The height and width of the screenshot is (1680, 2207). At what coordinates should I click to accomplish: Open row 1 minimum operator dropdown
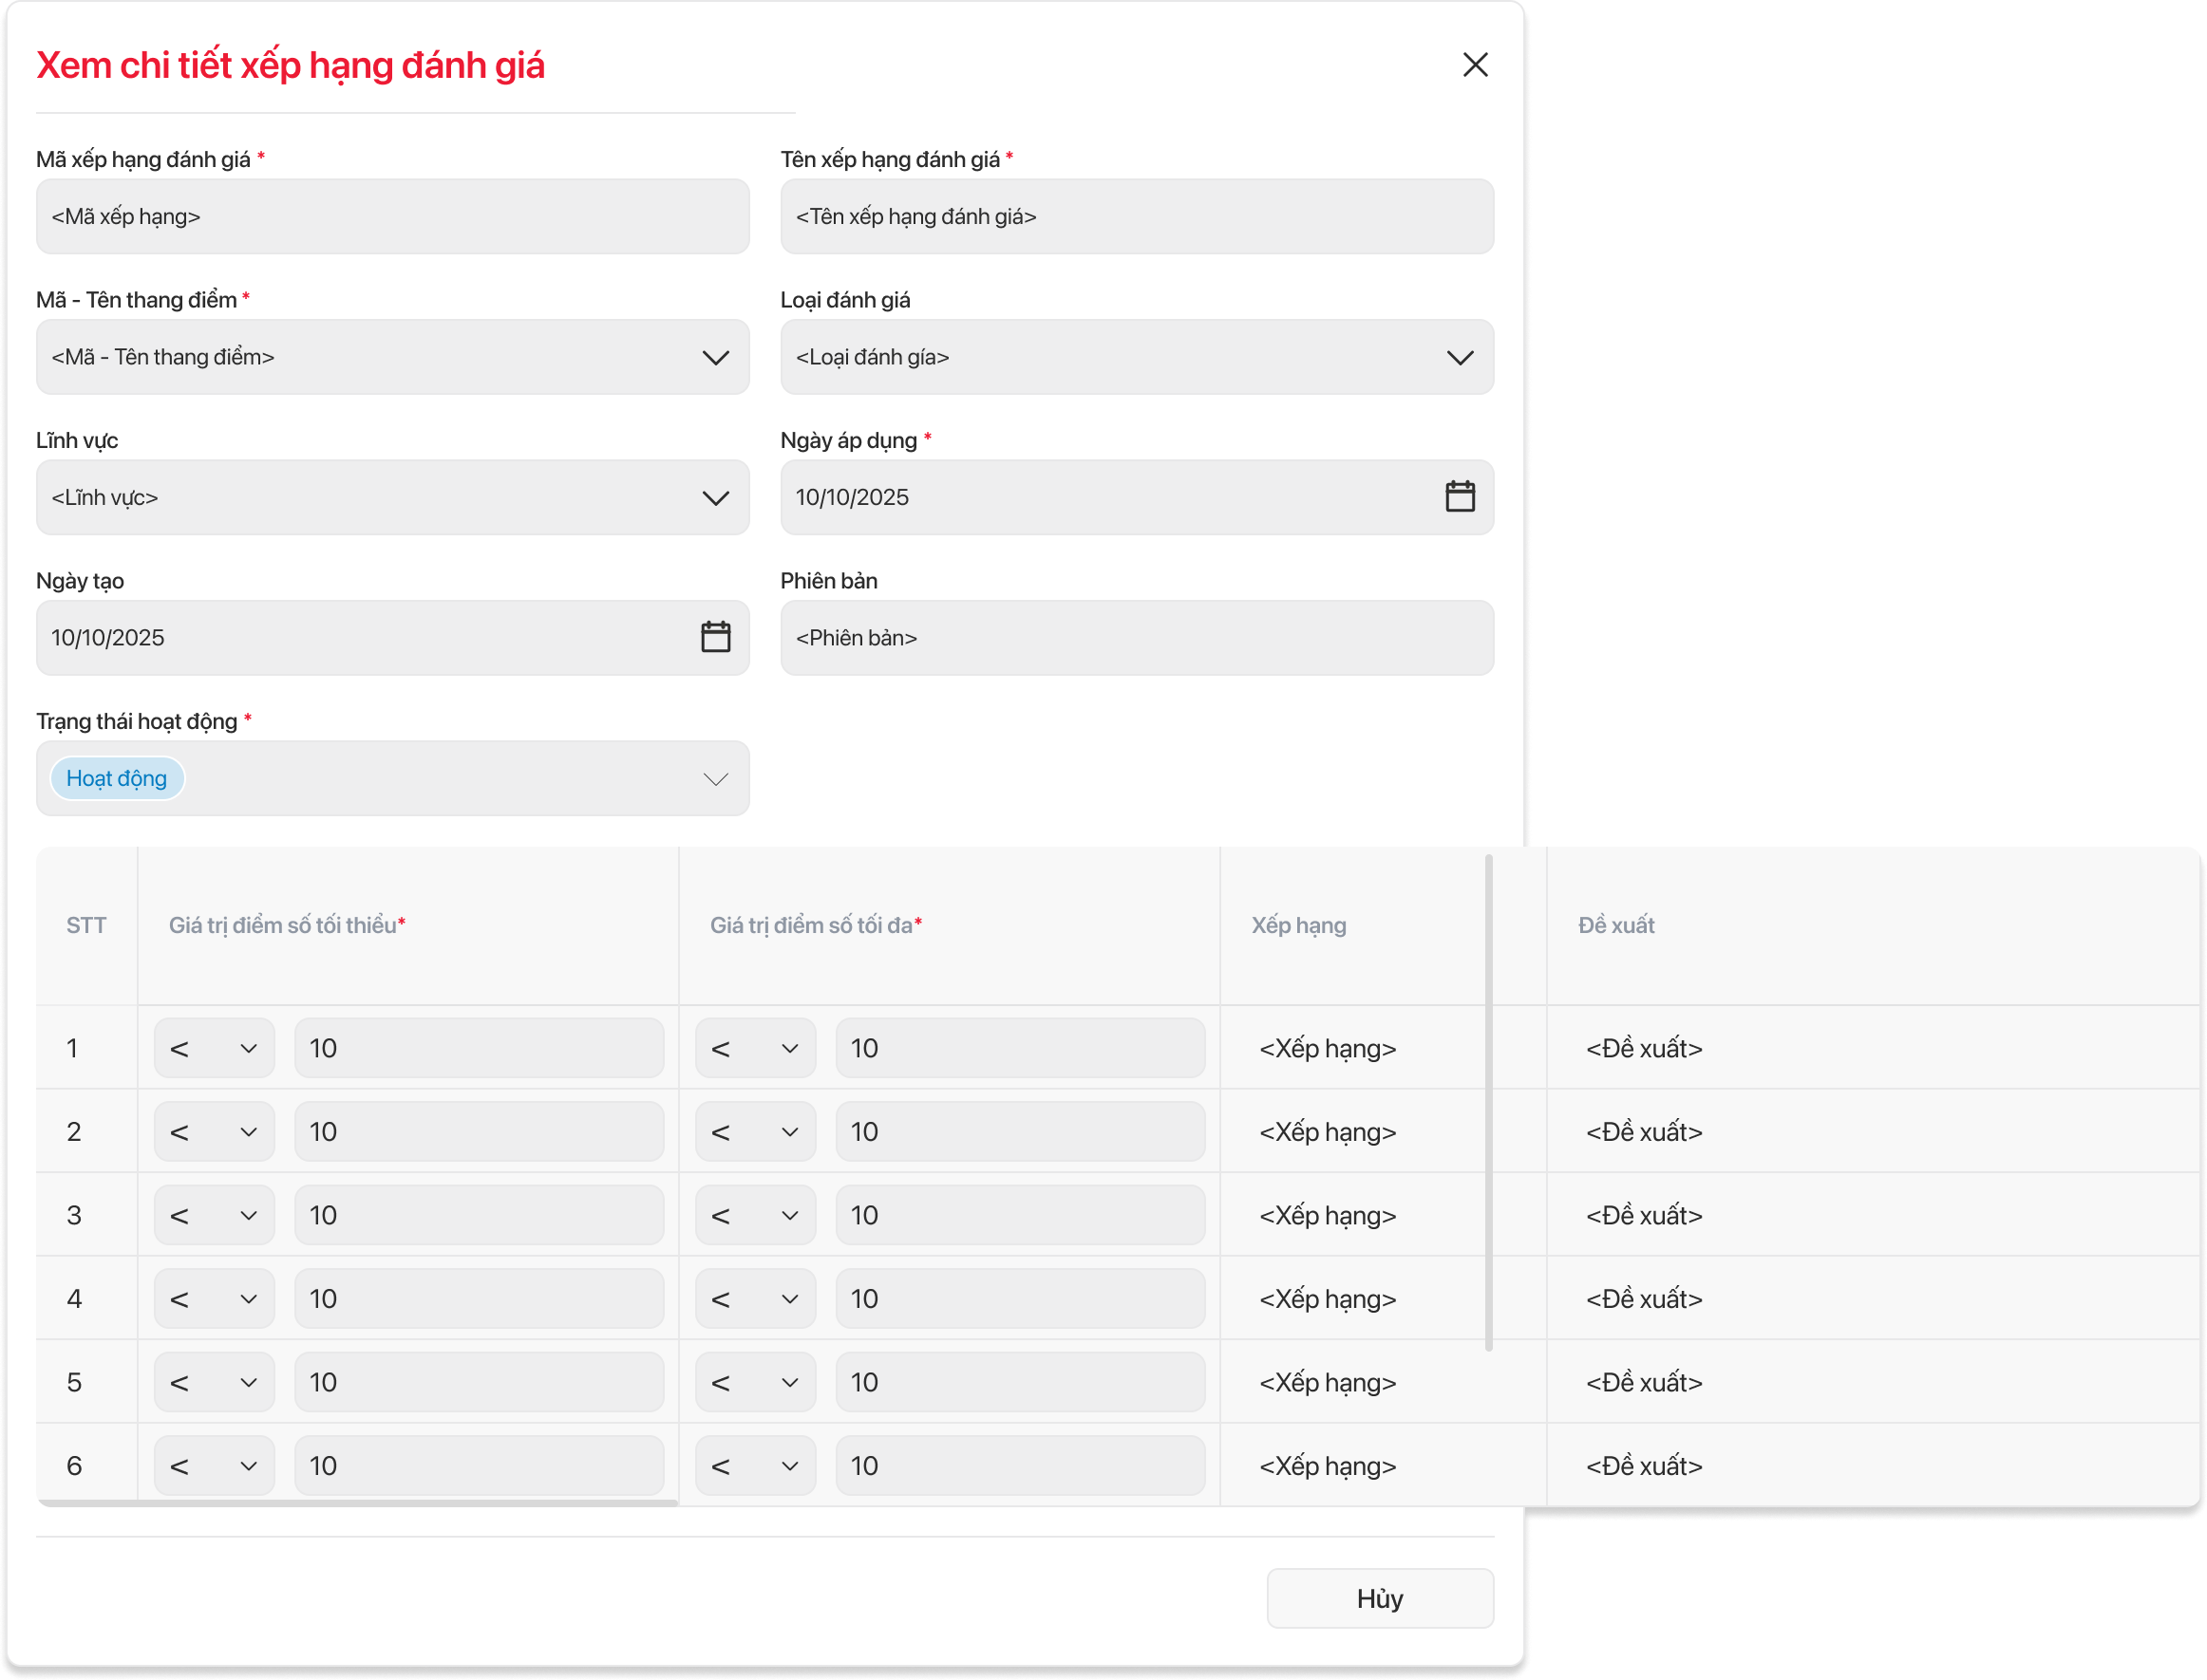(x=214, y=1048)
